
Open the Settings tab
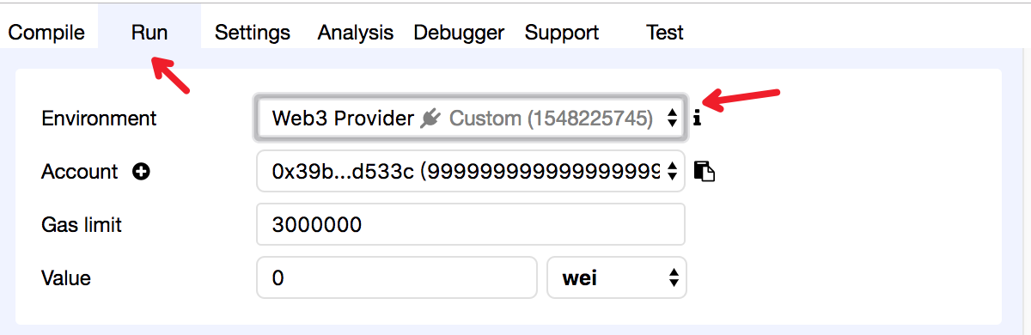click(253, 33)
